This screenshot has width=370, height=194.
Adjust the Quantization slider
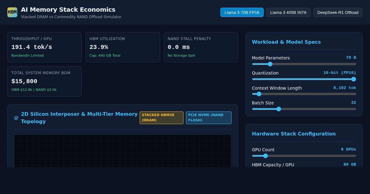coord(304,79)
